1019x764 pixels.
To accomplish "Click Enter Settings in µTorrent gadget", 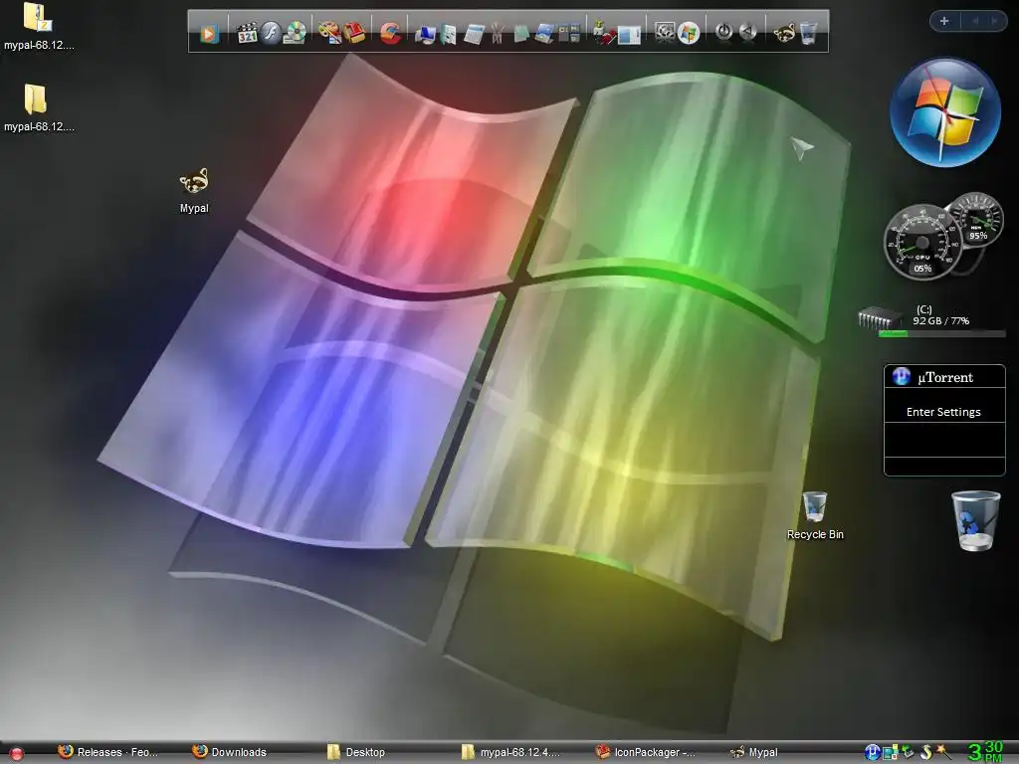I will [943, 412].
